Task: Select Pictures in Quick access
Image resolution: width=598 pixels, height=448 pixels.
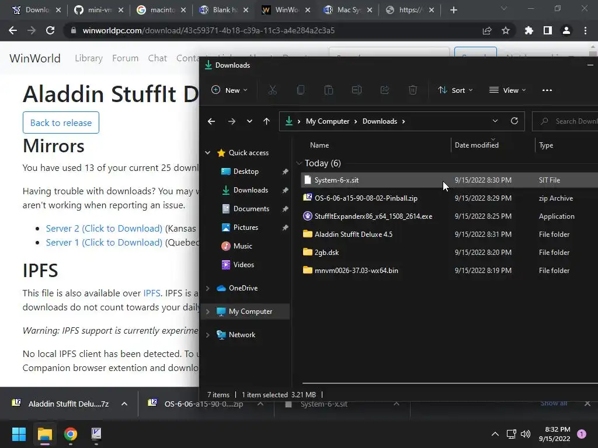Action: pos(246,228)
